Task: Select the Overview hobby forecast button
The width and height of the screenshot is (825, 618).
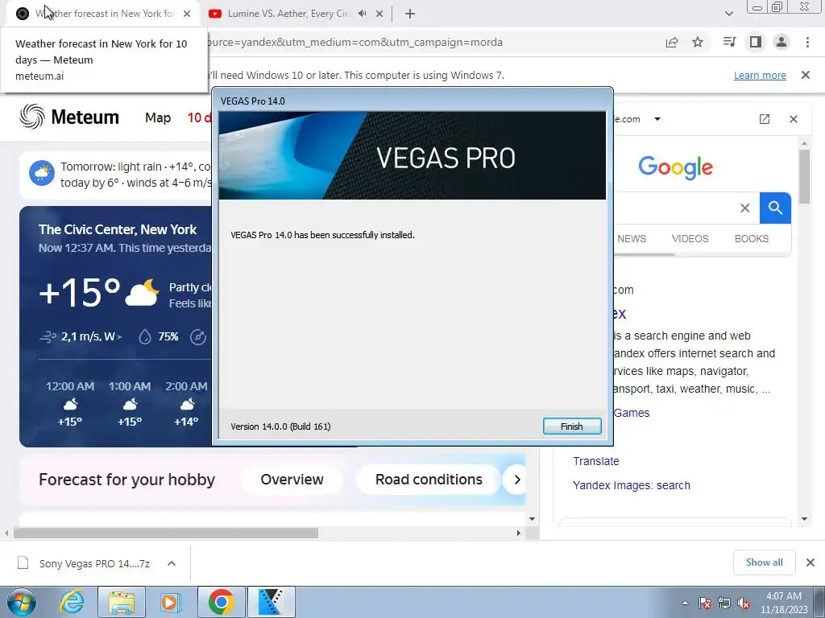Action: pos(292,480)
